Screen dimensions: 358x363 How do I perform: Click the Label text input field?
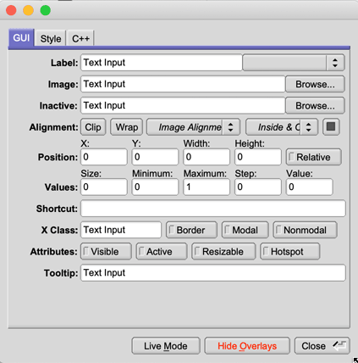point(162,63)
